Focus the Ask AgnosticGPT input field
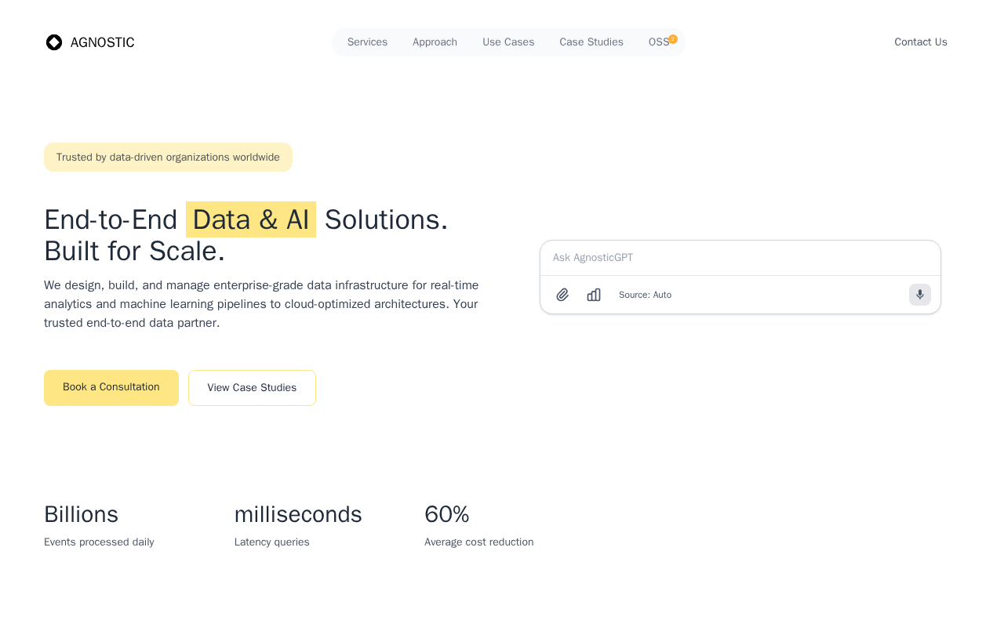The height and width of the screenshot is (627, 1004). coord(740,258)
